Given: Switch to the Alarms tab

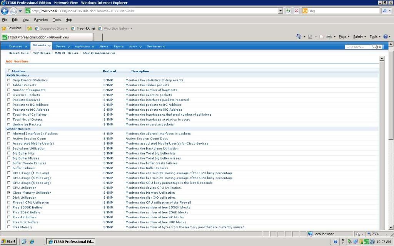Looking at the screenshot, I should [104, 47].
